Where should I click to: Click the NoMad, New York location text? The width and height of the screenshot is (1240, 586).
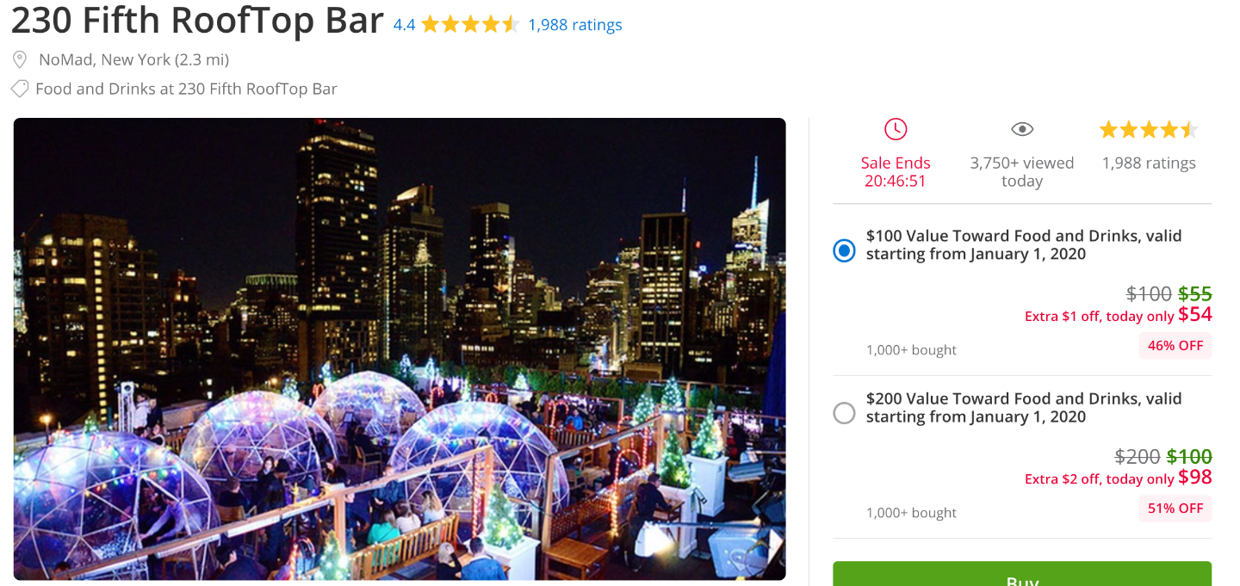pyautogui.click(x=133, y=59)
